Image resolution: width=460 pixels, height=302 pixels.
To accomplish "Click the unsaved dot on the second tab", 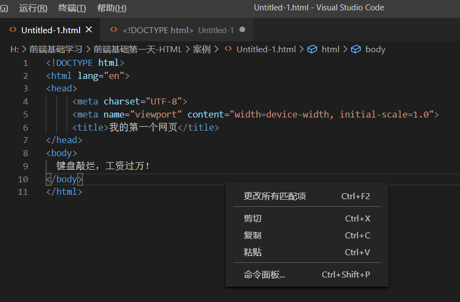I will point(242,30).
